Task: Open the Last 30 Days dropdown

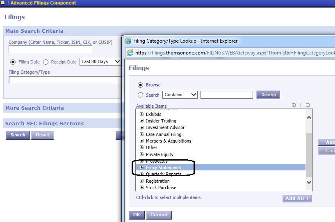Action: pos(100,61)
